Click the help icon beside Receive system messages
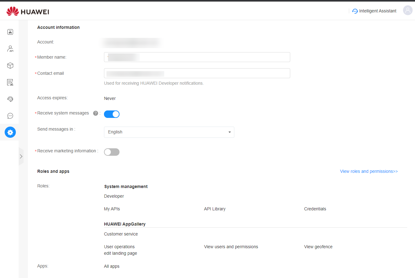The image size is (415, 278). point(96,113)
